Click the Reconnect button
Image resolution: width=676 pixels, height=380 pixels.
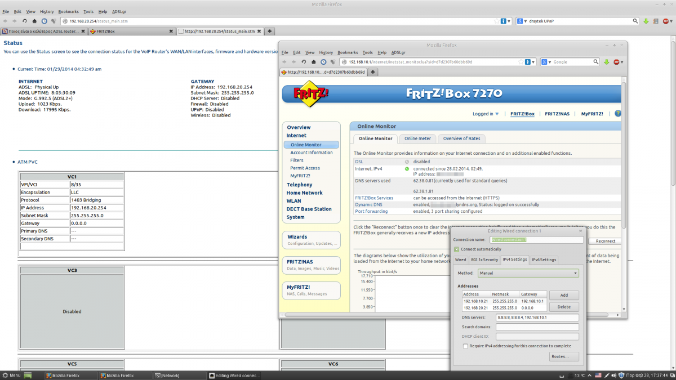606,241
